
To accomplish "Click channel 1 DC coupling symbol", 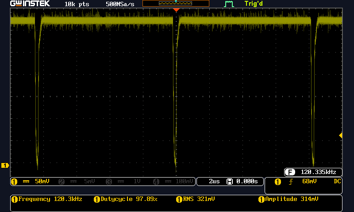I will (x=26, y=182).
